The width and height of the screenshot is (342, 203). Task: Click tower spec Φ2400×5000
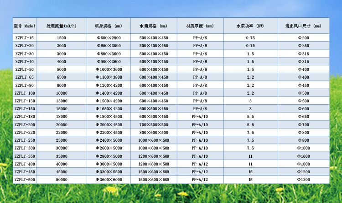(x=109, y=140)
